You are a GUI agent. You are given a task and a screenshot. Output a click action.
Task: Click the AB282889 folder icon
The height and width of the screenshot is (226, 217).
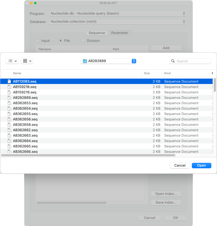point(85,61)
